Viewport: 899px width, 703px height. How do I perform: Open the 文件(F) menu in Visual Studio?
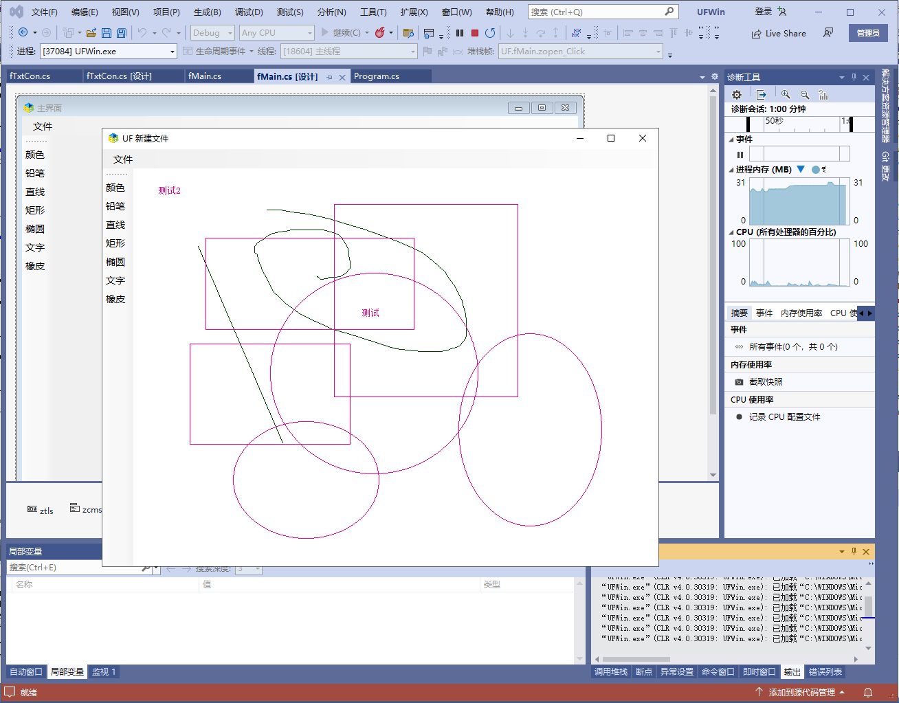click(45, 12)
